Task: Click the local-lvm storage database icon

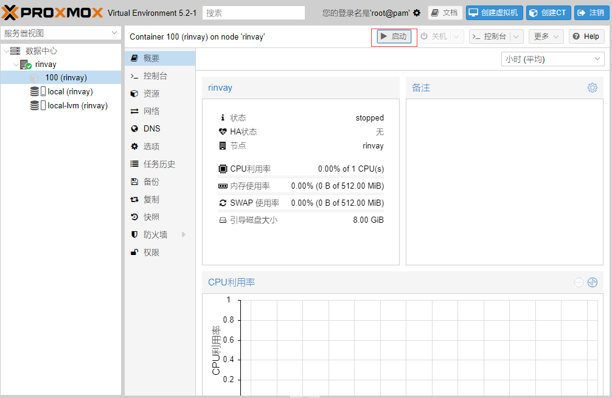Action: (x=35, y=105)
